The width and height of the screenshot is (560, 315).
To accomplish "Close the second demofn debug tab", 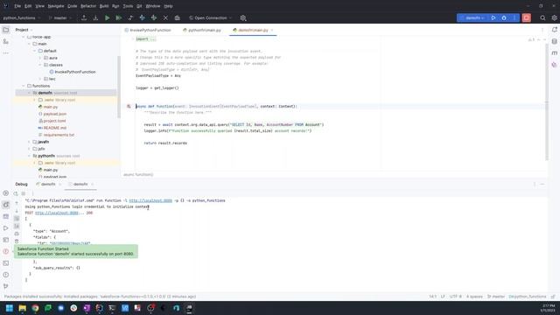I will (x=92, y=185).
